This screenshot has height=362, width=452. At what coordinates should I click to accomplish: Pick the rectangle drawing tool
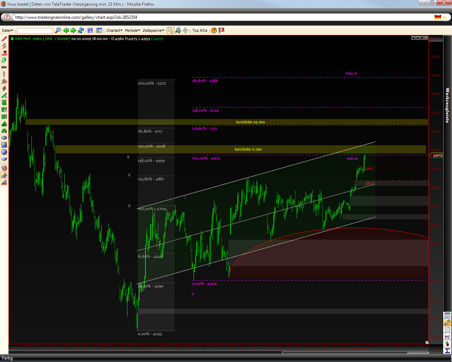(x=4, y=145)
